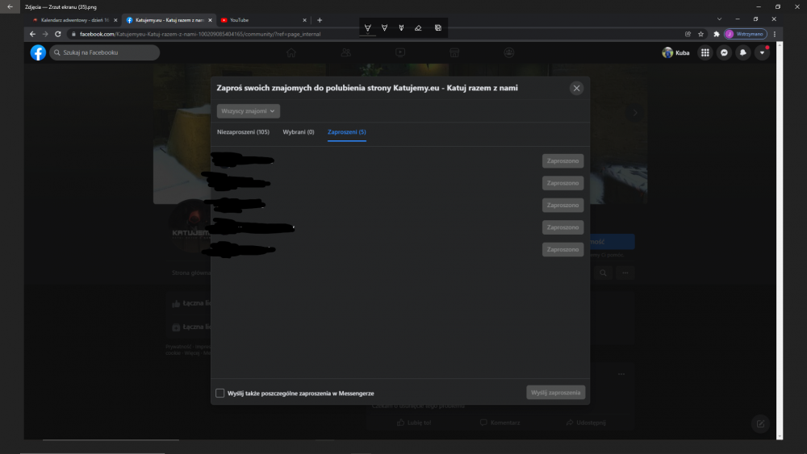Select the Katujemy.eu browser tab
This screenshot has height=454, width=807.
[169, 20]
